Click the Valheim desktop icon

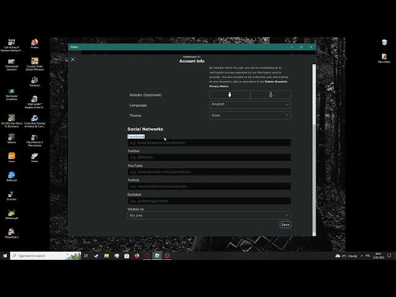click(12, 139)
